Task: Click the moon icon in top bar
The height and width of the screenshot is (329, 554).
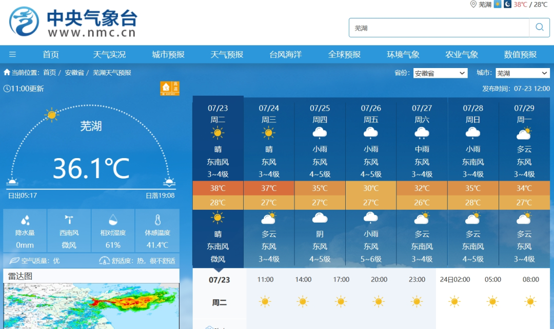Action: (507, 4)
